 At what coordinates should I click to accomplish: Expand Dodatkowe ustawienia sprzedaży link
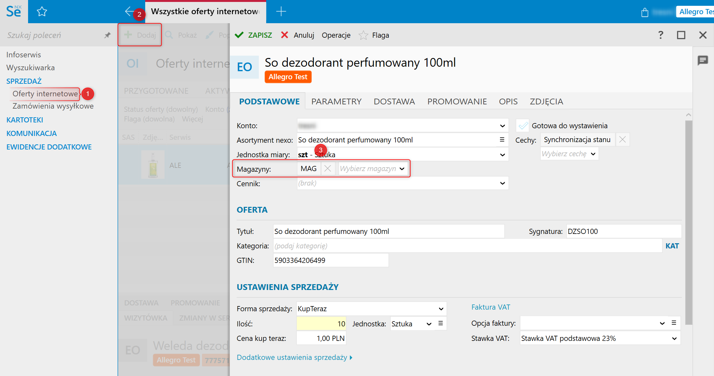[294, 357]
